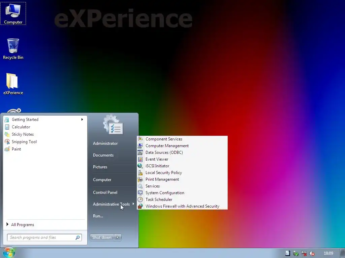Screen dimensions: 345x258
Task: Expand the Getting Started submenu arrow
Action: (82, 120)
